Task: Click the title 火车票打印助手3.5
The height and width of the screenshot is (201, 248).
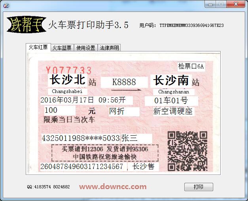Action: coord(88,25)
